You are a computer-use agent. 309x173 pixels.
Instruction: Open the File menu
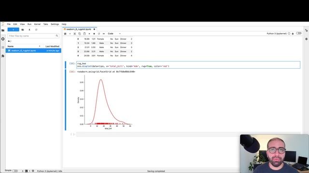click(x=9, y=24)
